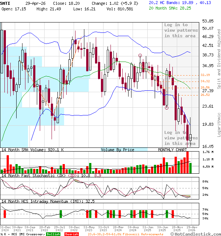The width and height of the screenshot is (221, 236).
Task: Click the red circle marker near the 23.61 low
Action: (x=167, y=108)
